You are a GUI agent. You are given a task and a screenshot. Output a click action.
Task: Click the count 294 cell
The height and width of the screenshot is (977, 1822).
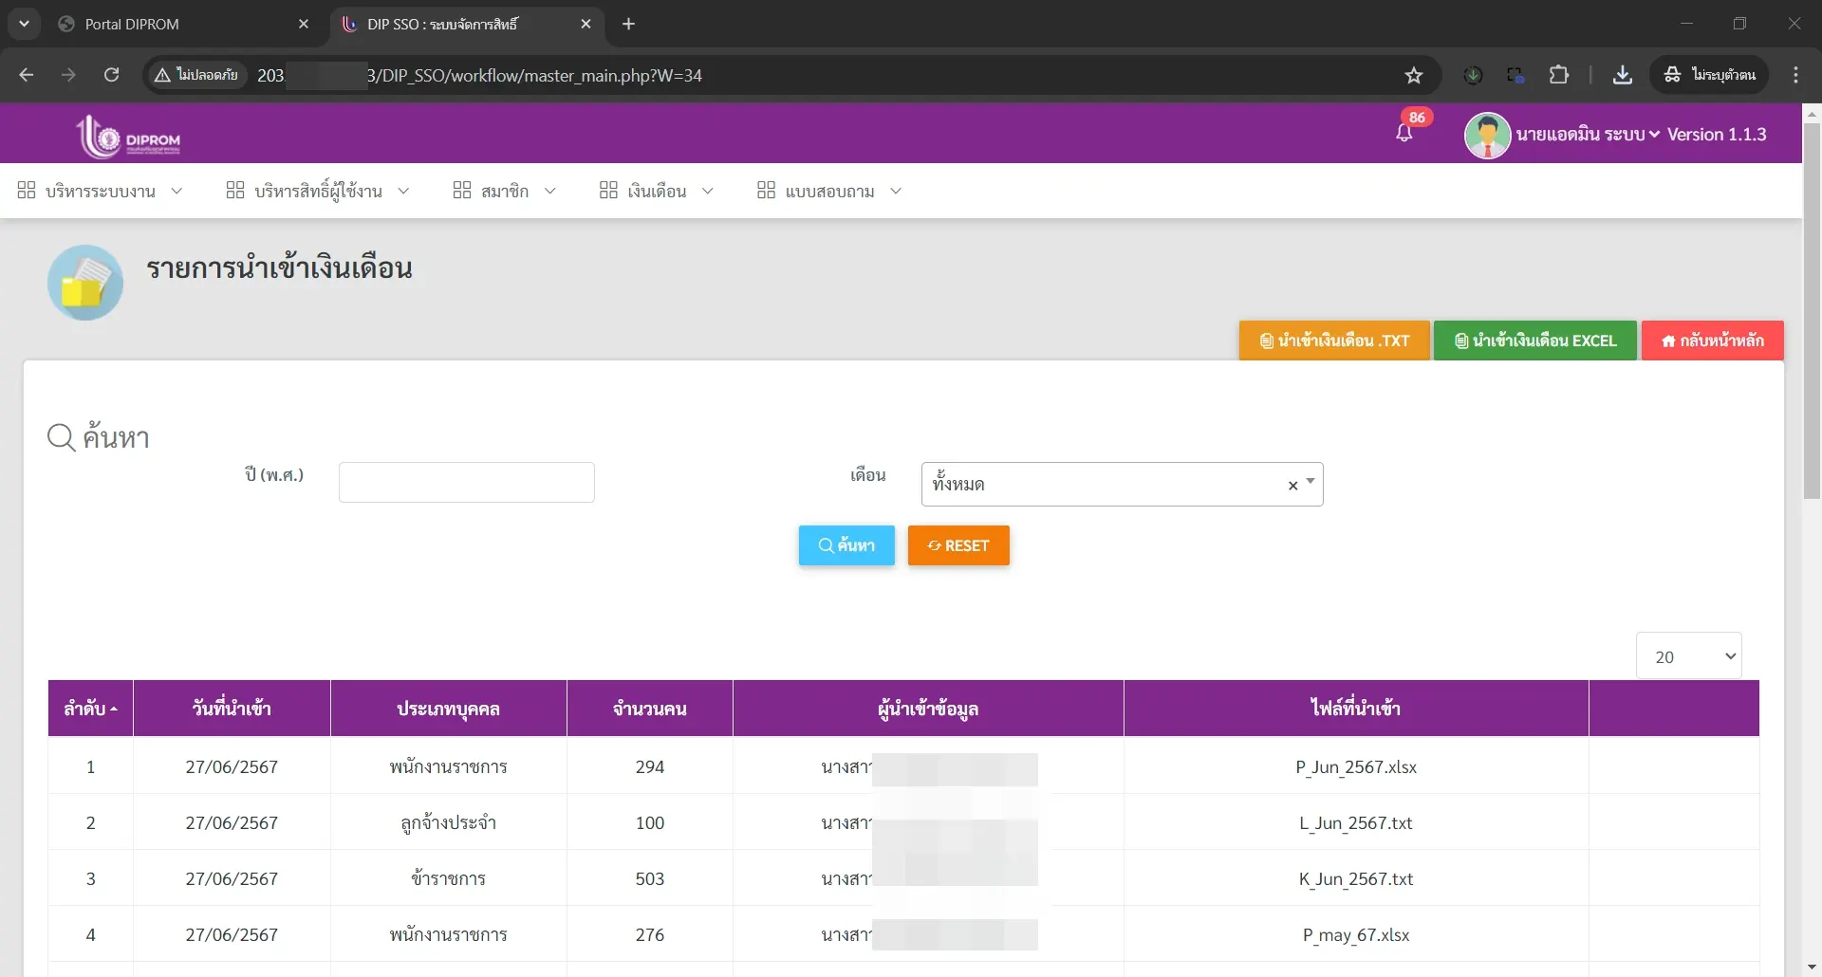650,766
